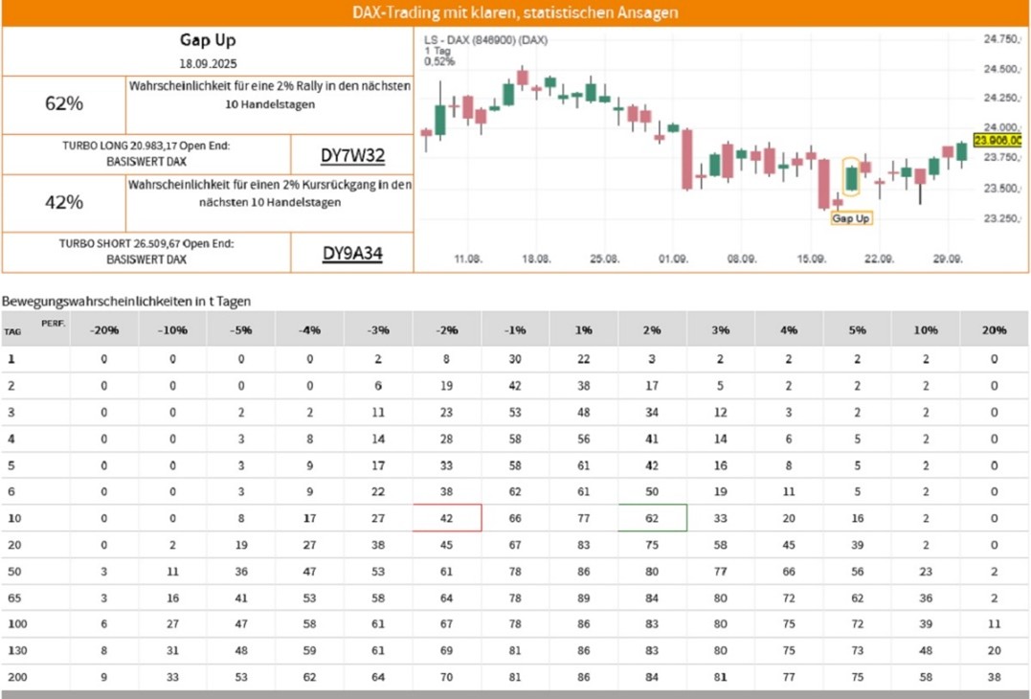Image resolution: width=1031 pixels, height=699 pixels.
Task: Click the Gap Up annotation on chart
Action: [x=851, y=218]
